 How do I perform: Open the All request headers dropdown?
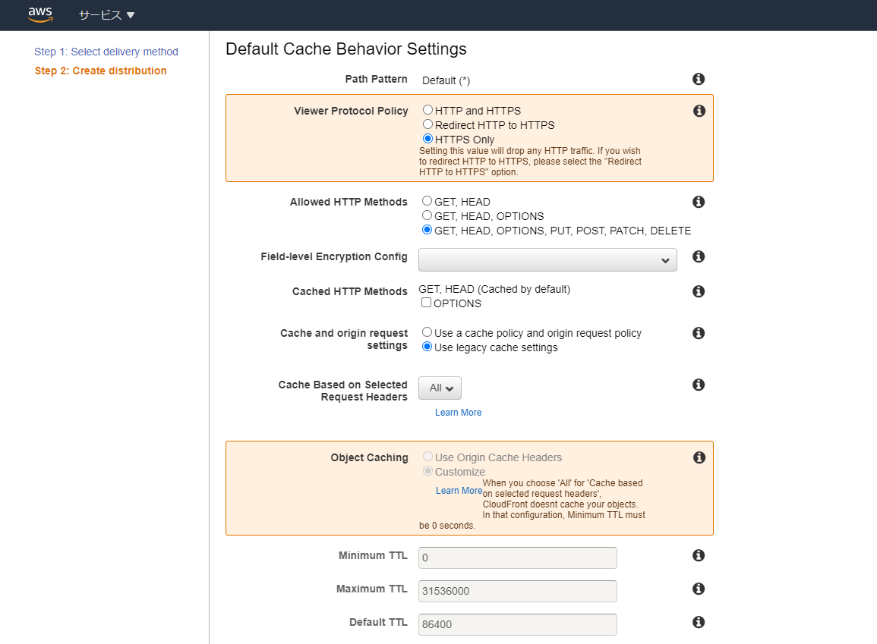coord(440,387)
